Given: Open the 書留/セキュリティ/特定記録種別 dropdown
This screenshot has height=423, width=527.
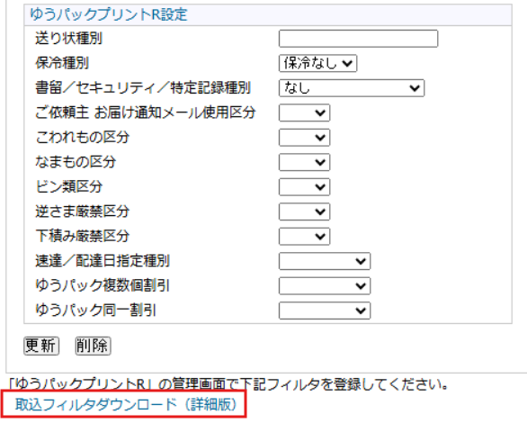Looking at the screenshot, I should point(352,88).
